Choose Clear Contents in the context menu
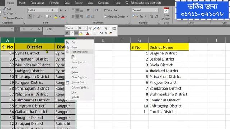The height and width of the screenshot is (129, 230). click(x=79, y=77)
